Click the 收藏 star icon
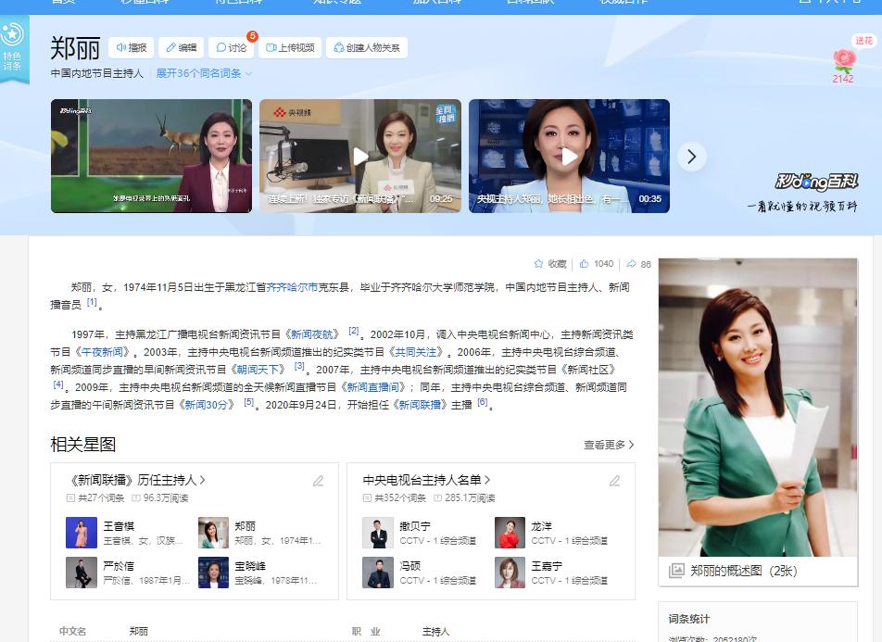The height and width of the screenshot is (642, 882). pos(538,263)
